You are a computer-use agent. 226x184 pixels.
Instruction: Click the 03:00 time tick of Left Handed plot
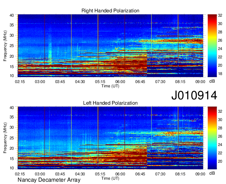(40, 174)
